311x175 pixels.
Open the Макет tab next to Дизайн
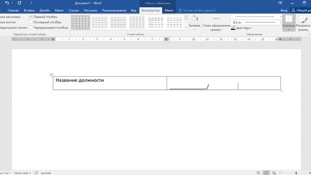(59, 10)
